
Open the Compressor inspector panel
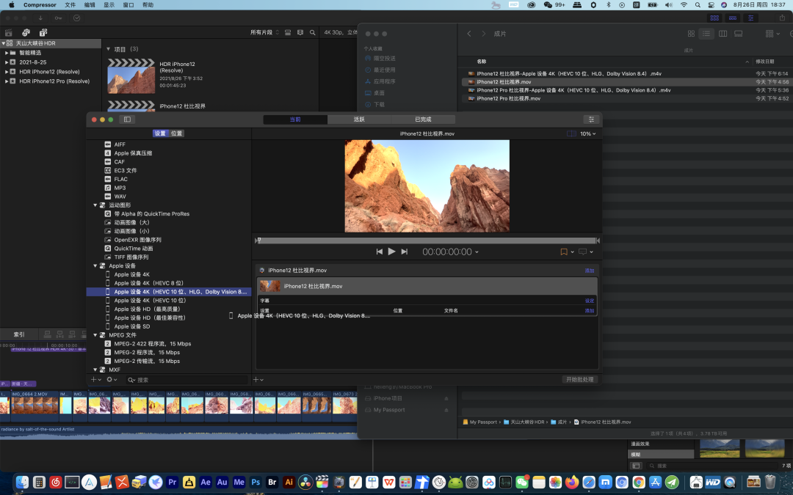[590, 120]
